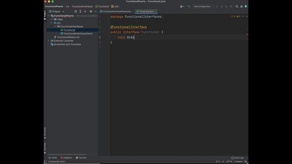The width and height of the screenshot is (292, 164).
Task: Click src breadcrumb in navigation bar
Action: (x=68, y=6)
